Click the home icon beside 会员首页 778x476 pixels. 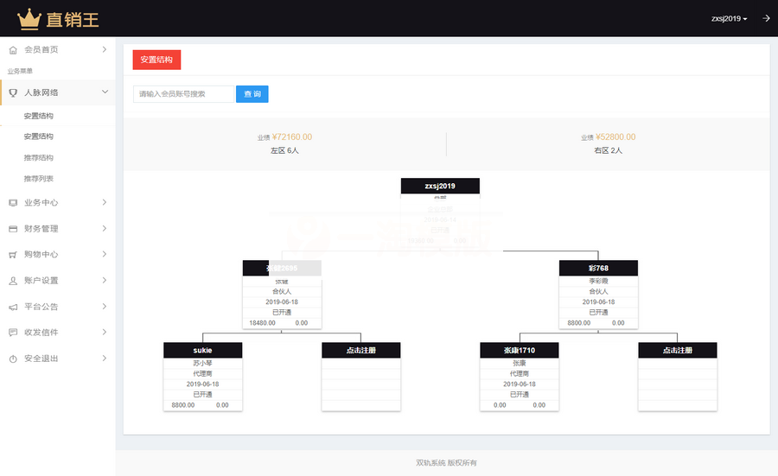(x=13, y=50)
